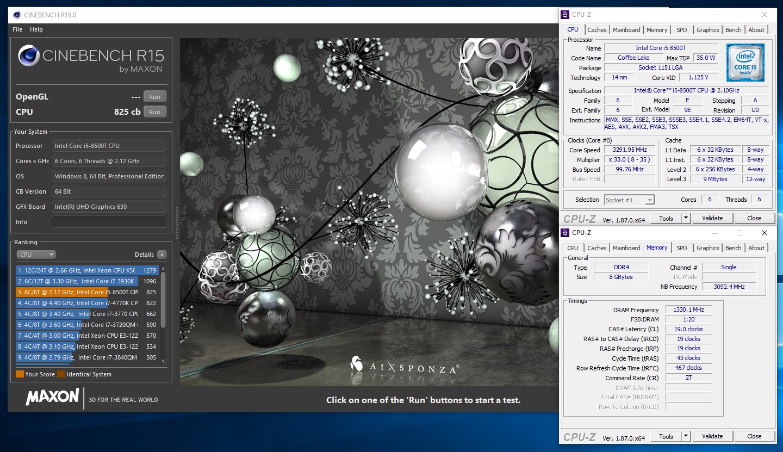Click the Intel Core i5 logo badge
Screen dimensions: 783x452
pyautogui.click(x=745, y=63)
